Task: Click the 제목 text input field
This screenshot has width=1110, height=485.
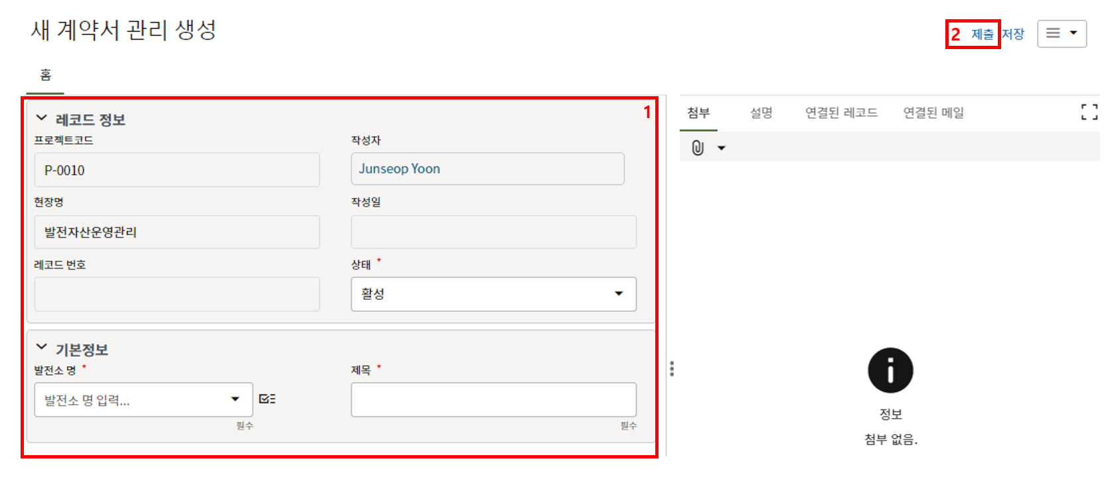Action: pyautogui.click(x=493, y=399)
